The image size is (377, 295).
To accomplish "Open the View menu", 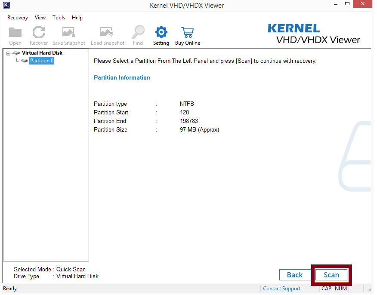I will [x=40, y=18].
